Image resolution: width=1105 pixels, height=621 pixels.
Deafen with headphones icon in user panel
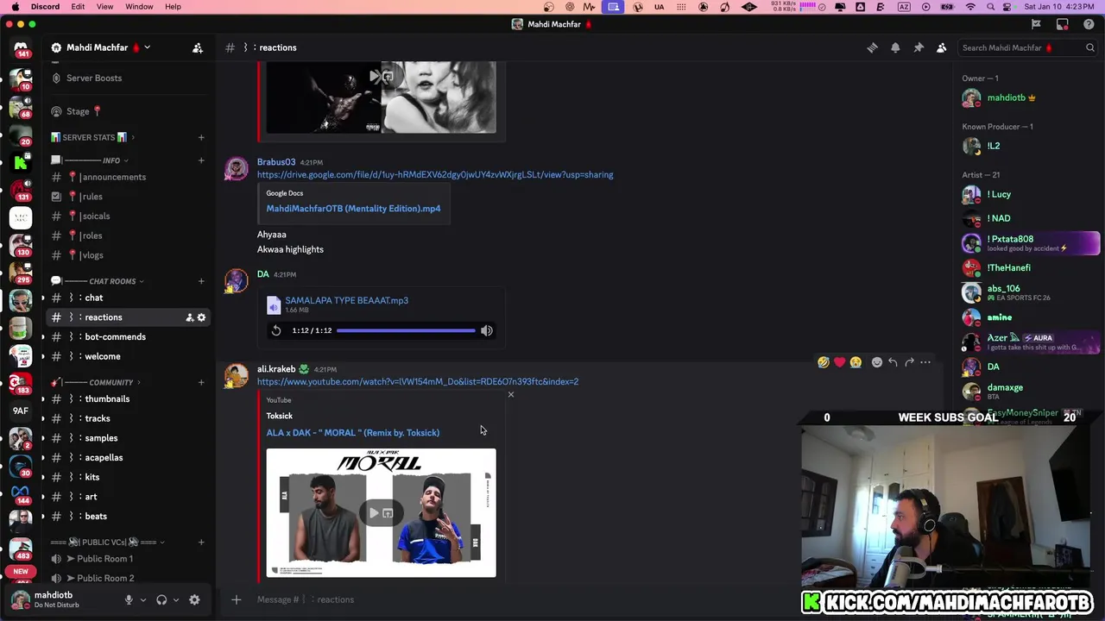(161, 599)
